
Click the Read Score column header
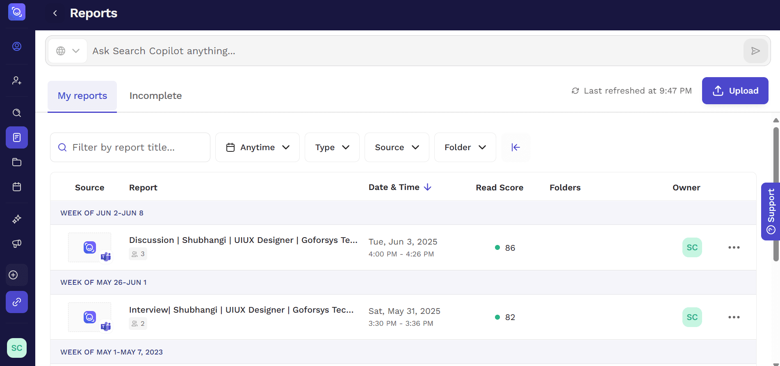pos(499,188)
